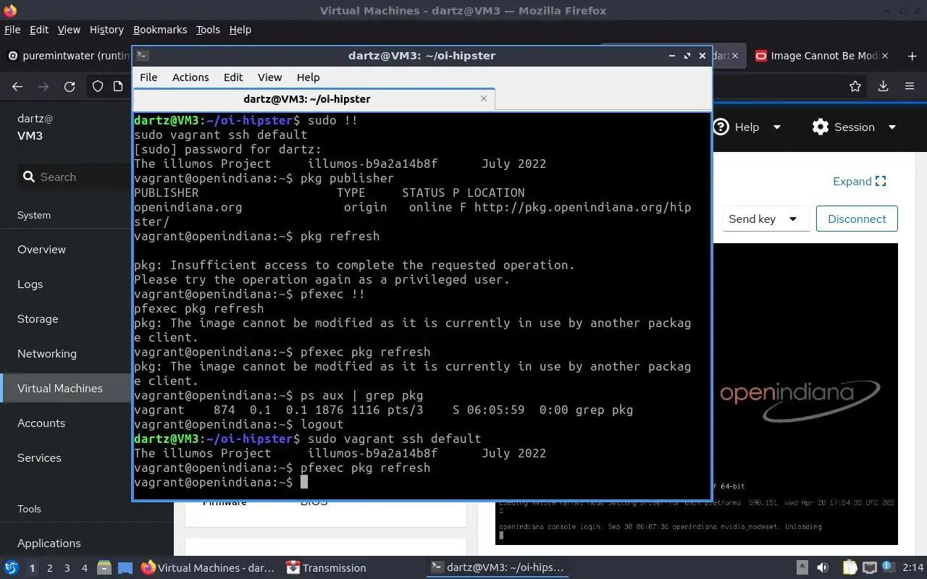Click the show desktop taskbar icon
The image size is (927, 579).
click(x=125, y=567)
